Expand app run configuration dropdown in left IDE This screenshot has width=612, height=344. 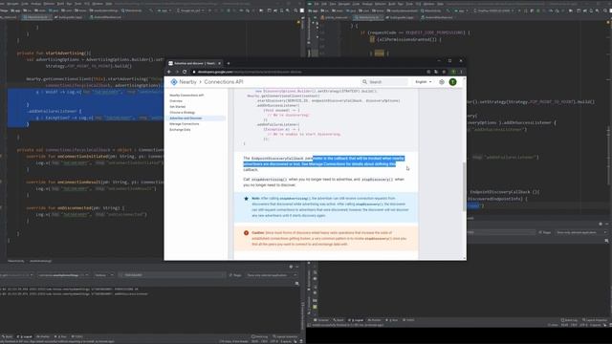[164, 11]
